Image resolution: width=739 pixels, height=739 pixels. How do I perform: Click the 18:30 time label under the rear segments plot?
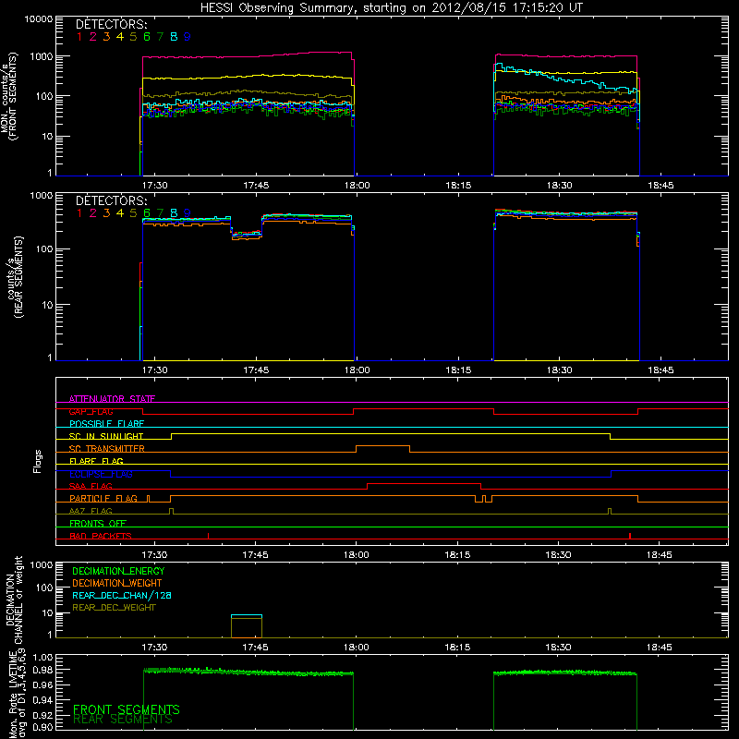pyautogui.click(x=560, y=370)
